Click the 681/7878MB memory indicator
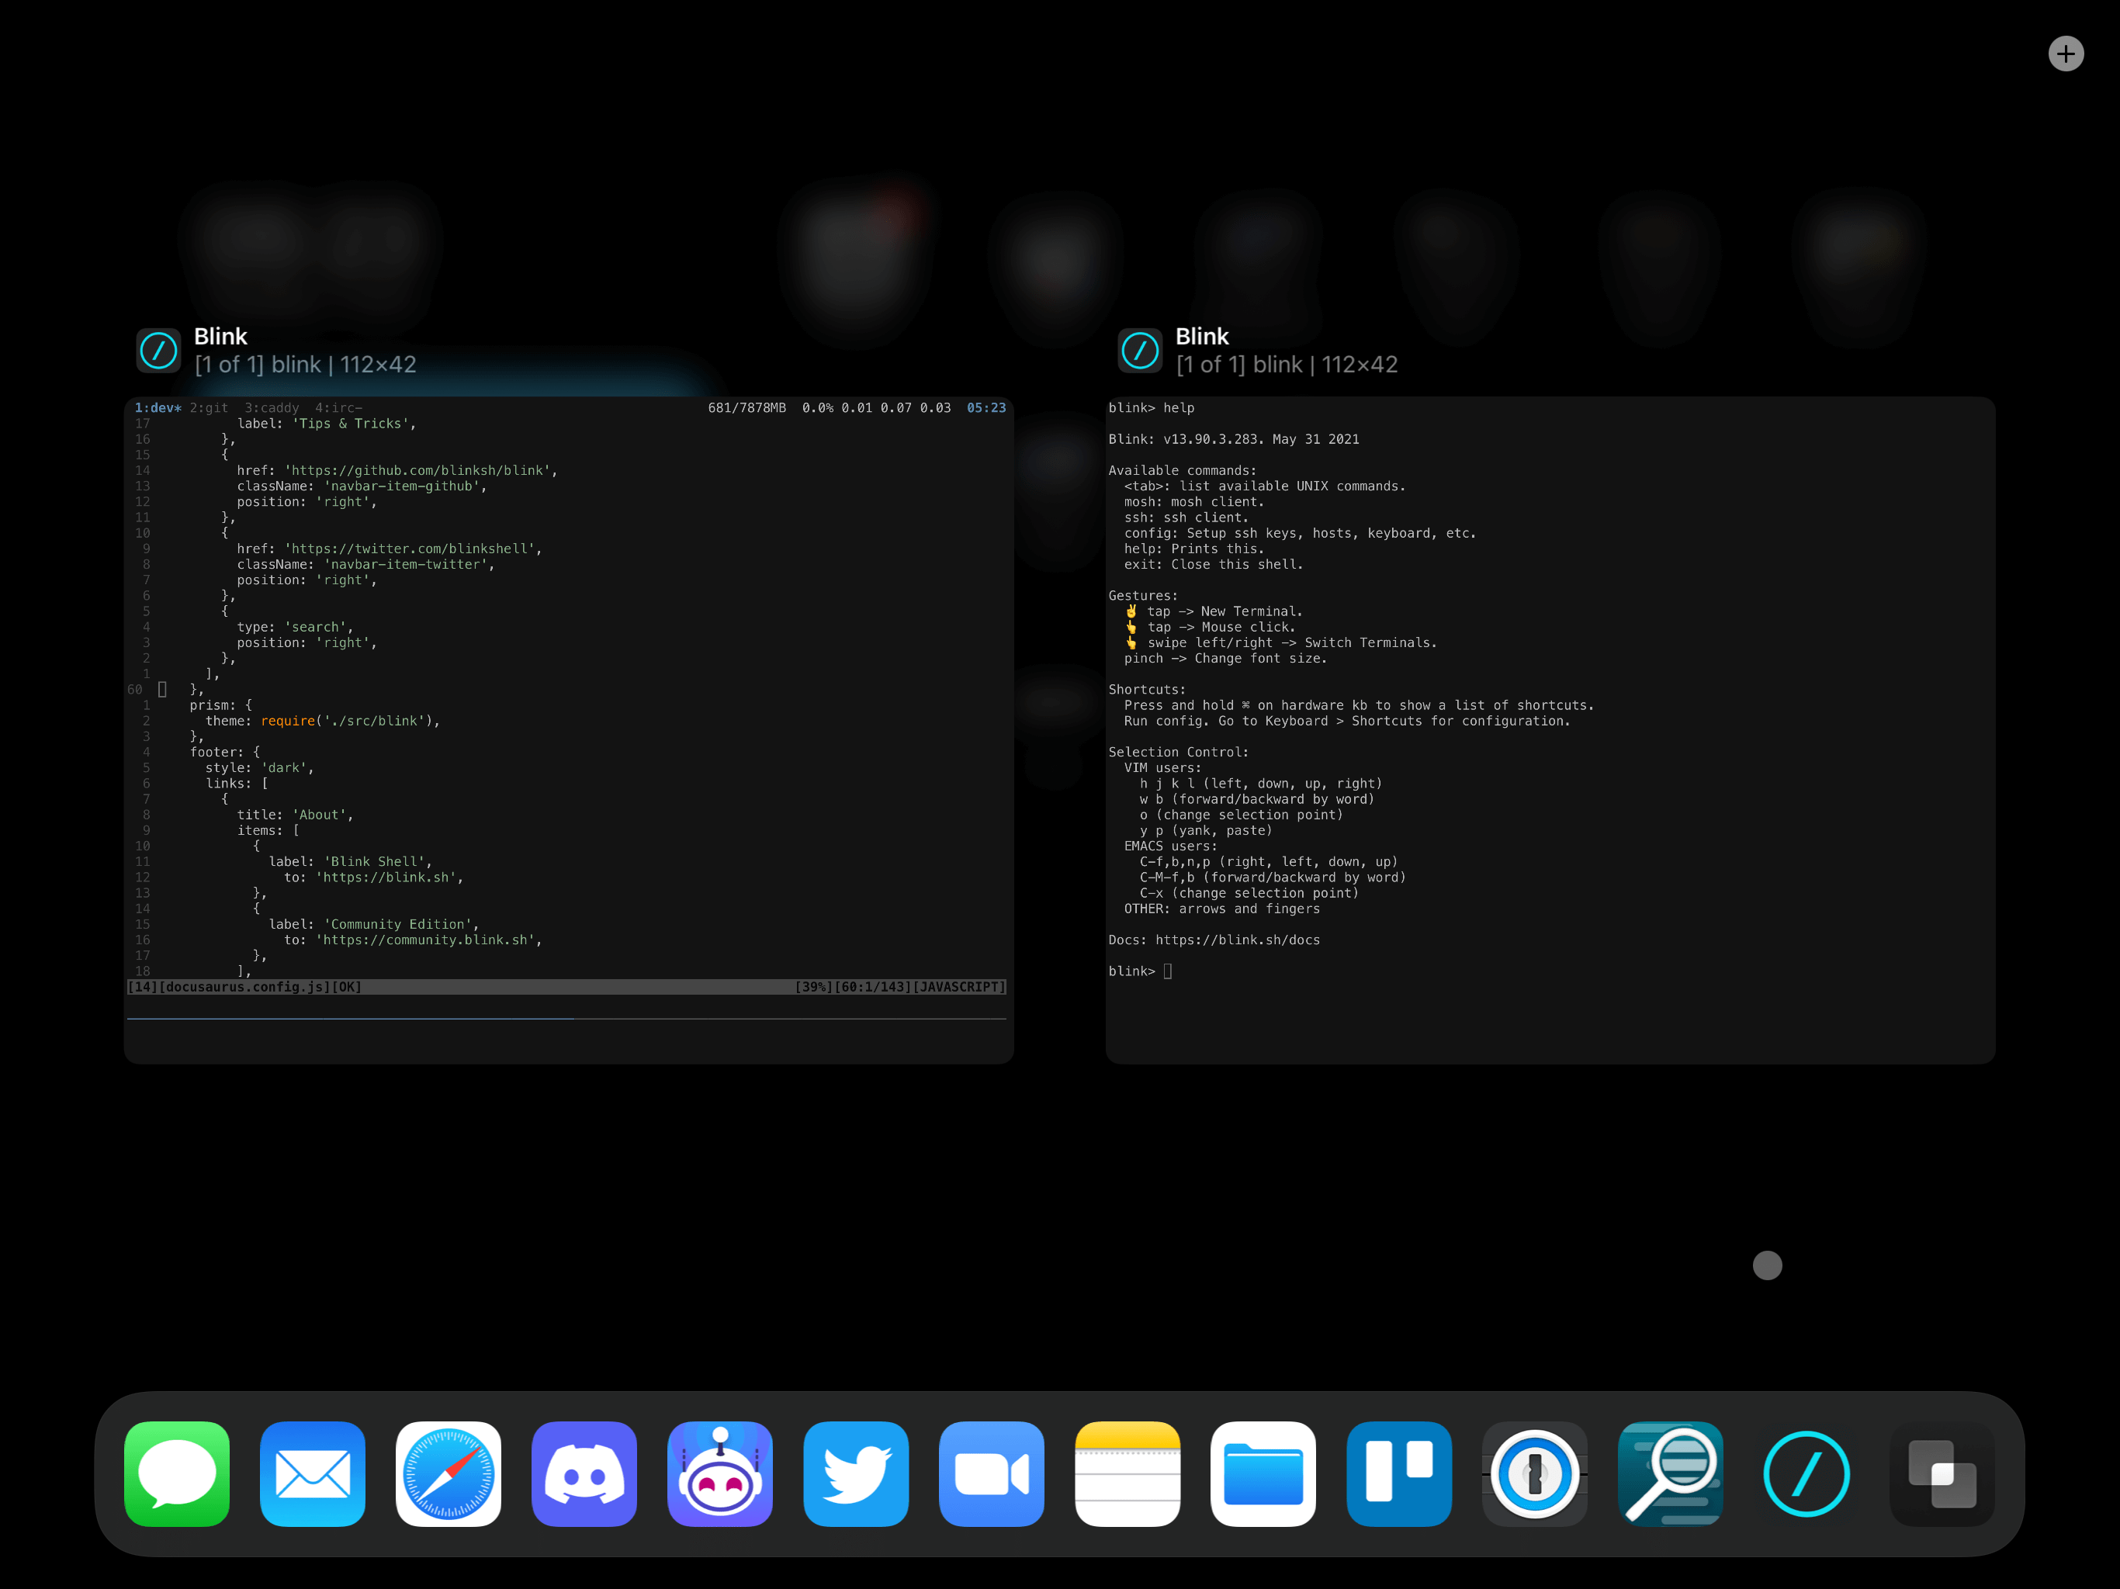Viewport: 2120px width, 1589px height. coord(747,407)
